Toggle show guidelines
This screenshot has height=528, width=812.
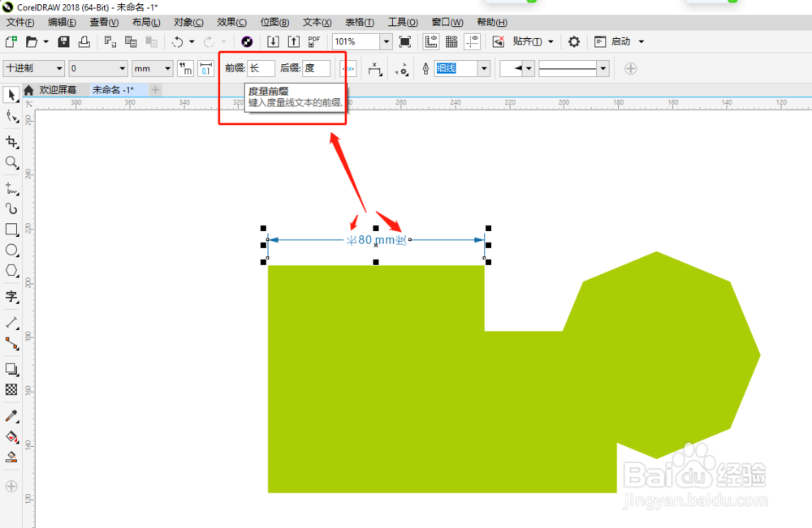(x=473, y=42)
